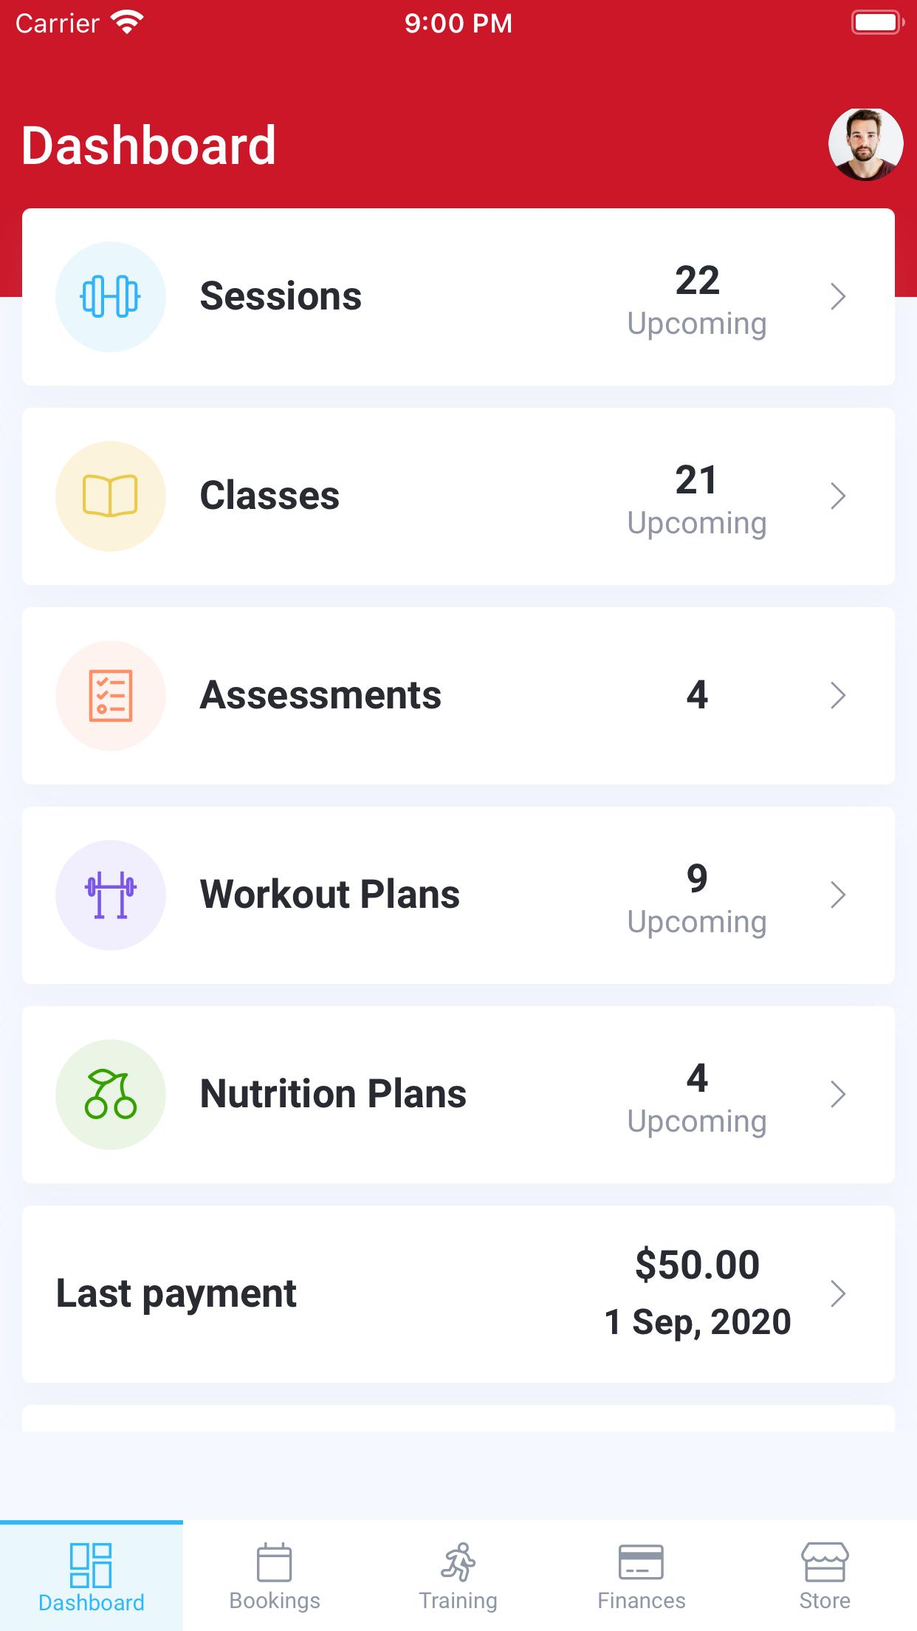Tap the green cherry Nutrition Plans icon
The image size is (917, 1631).
(111, 1095)
